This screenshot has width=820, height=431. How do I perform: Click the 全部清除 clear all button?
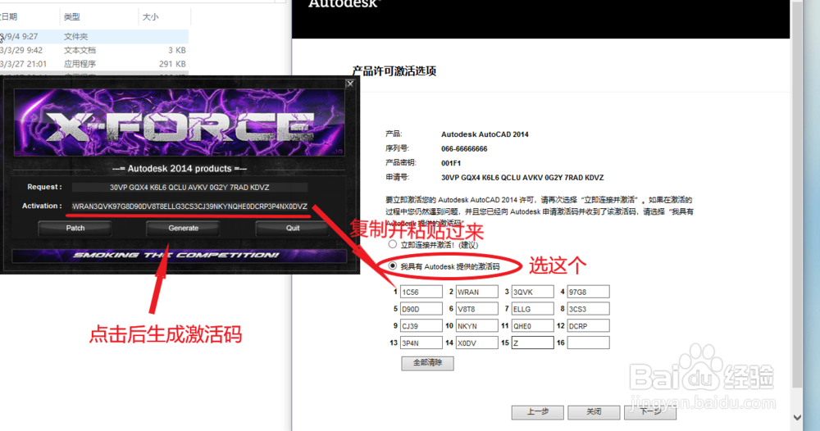click(x=427, y=363)
